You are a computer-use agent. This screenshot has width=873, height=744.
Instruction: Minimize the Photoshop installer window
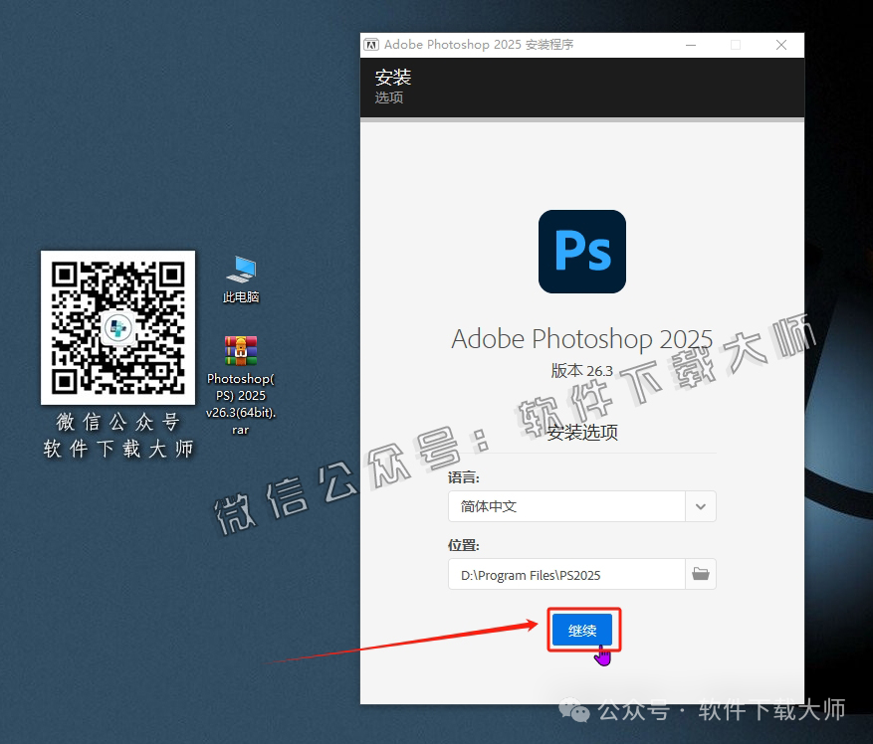point(689,45)
